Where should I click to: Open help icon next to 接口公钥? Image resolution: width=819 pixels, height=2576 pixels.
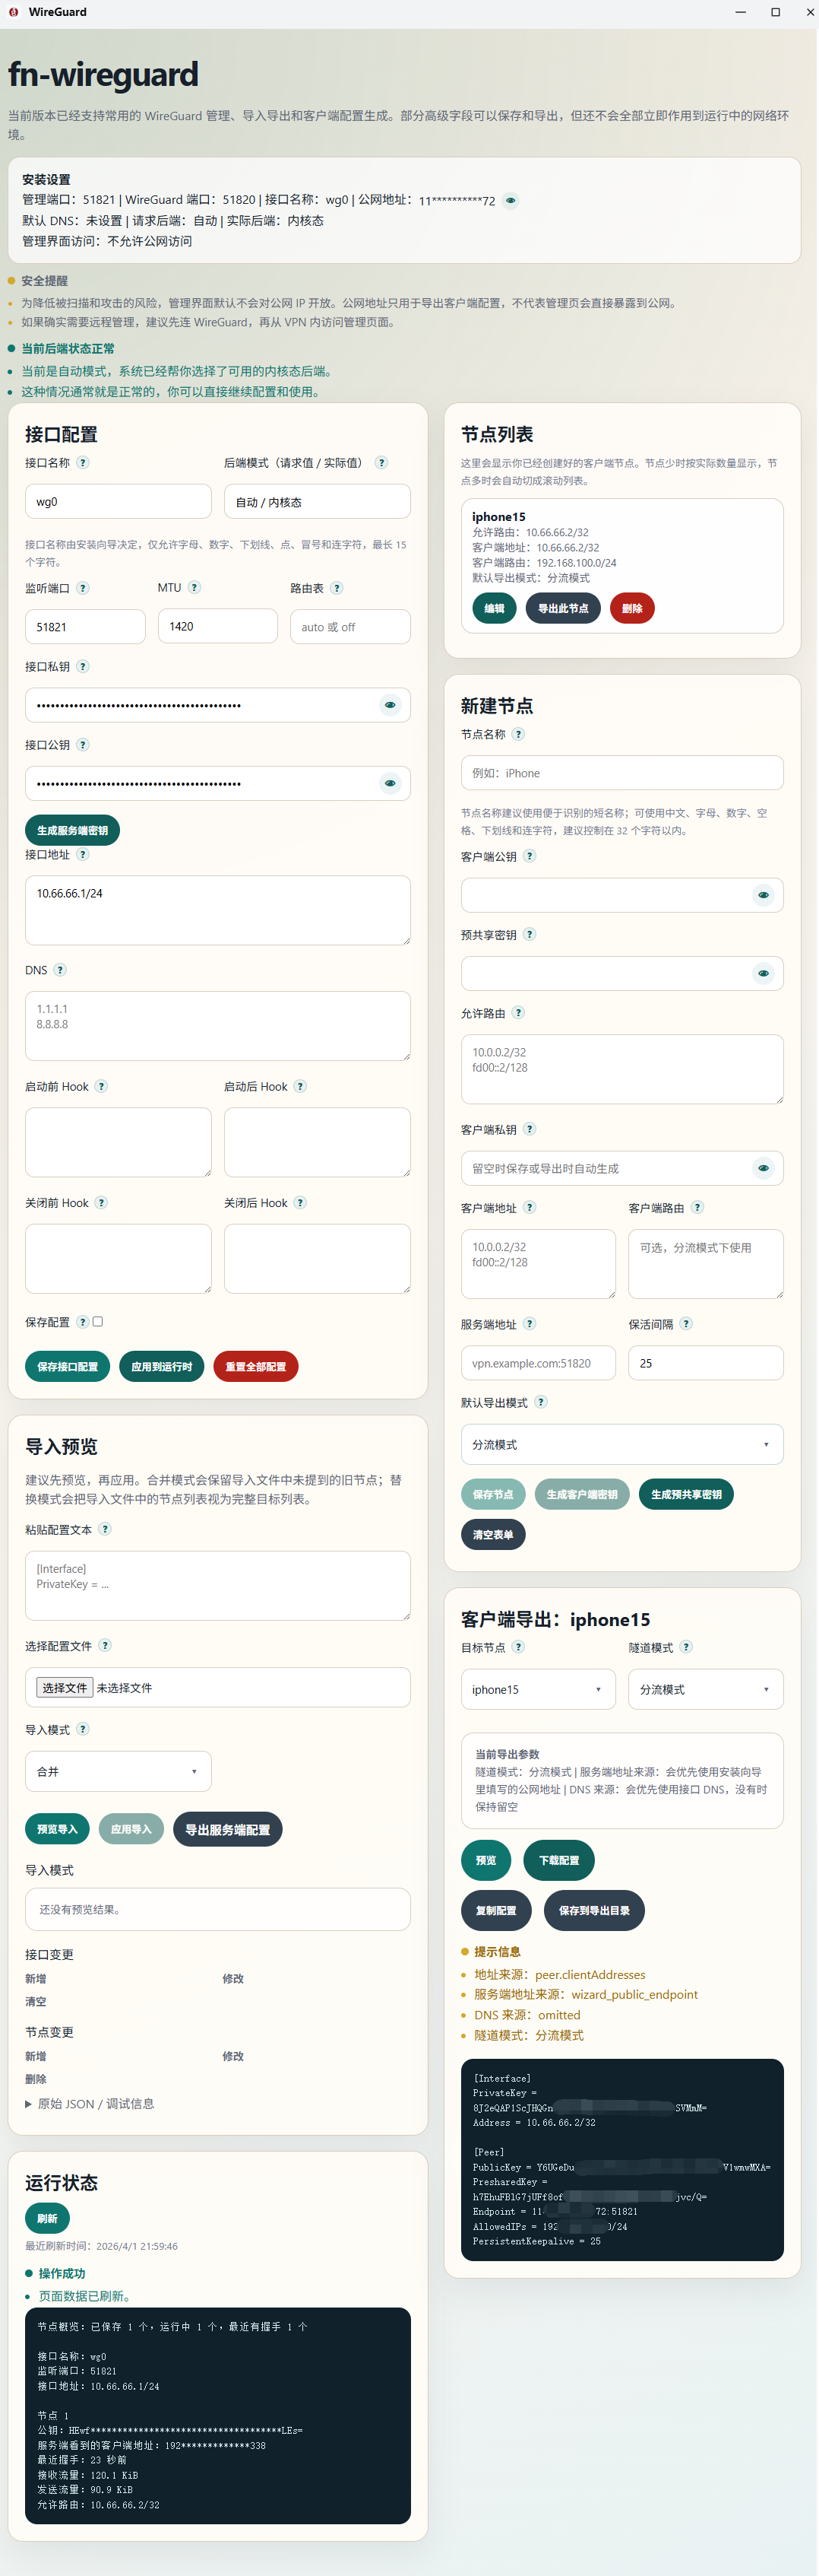pos(83,744)
